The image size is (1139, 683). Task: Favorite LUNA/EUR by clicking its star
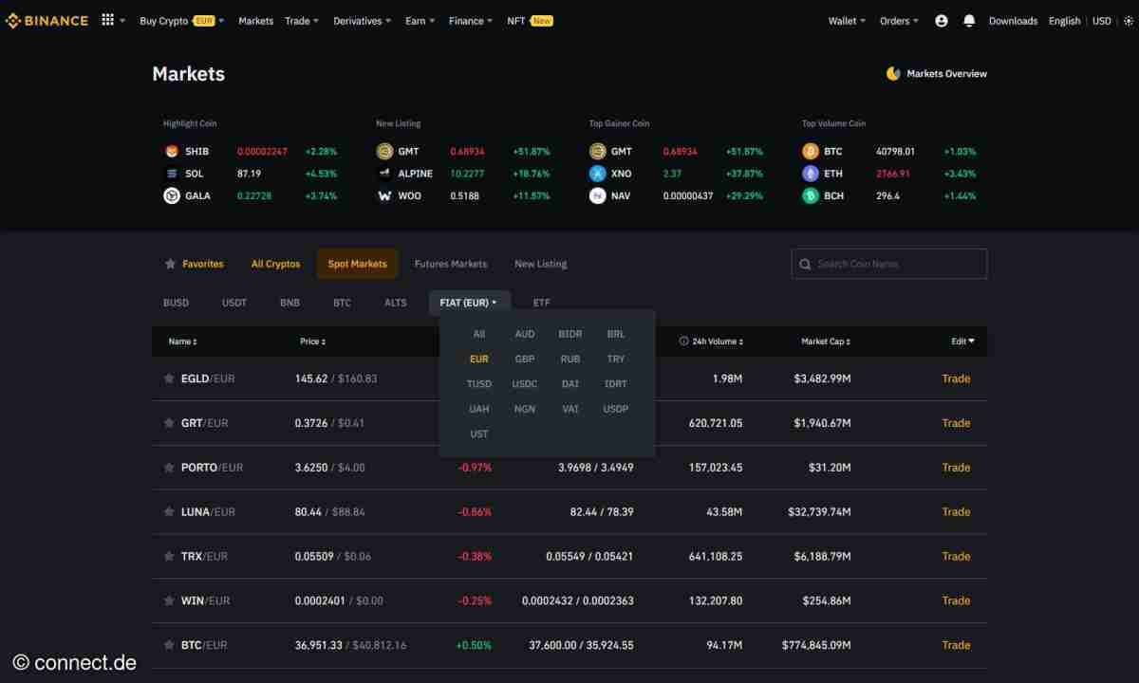click(168, 511)
